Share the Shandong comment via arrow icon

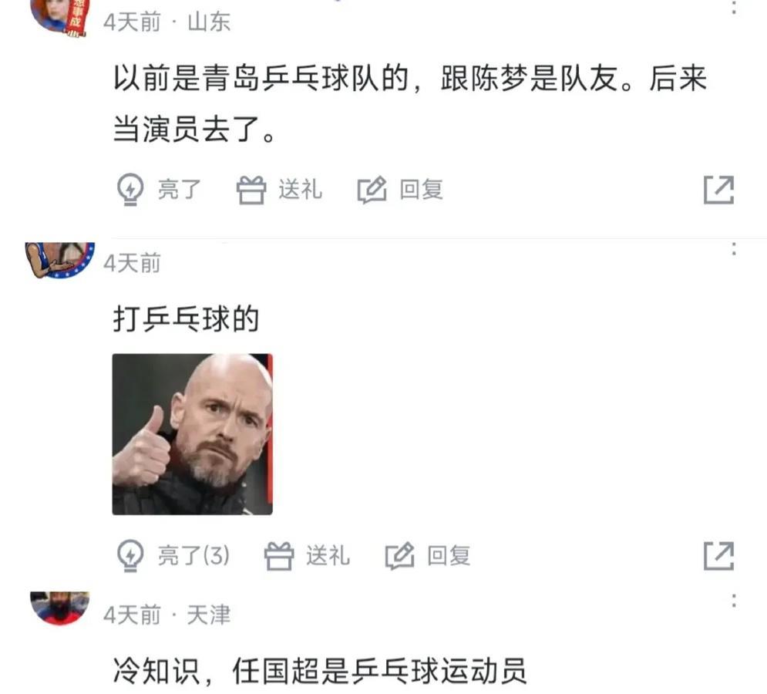(x=718, y=190)
